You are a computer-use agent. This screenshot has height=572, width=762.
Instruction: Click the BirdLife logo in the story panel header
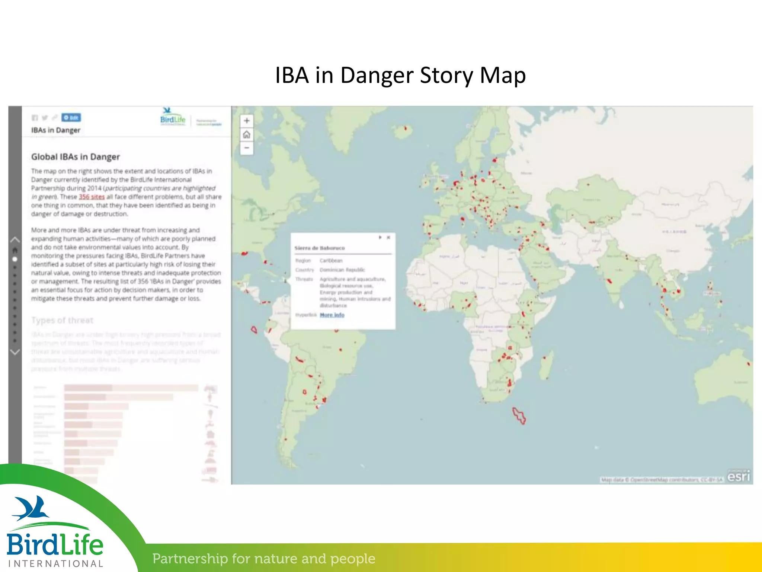pyautogui.click(x=173, y=117)
